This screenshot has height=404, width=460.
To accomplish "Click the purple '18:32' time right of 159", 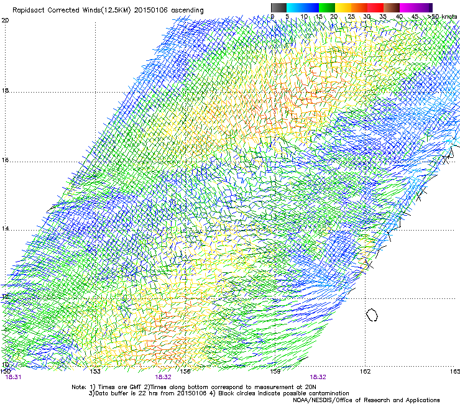I will [x=318, y=377].
